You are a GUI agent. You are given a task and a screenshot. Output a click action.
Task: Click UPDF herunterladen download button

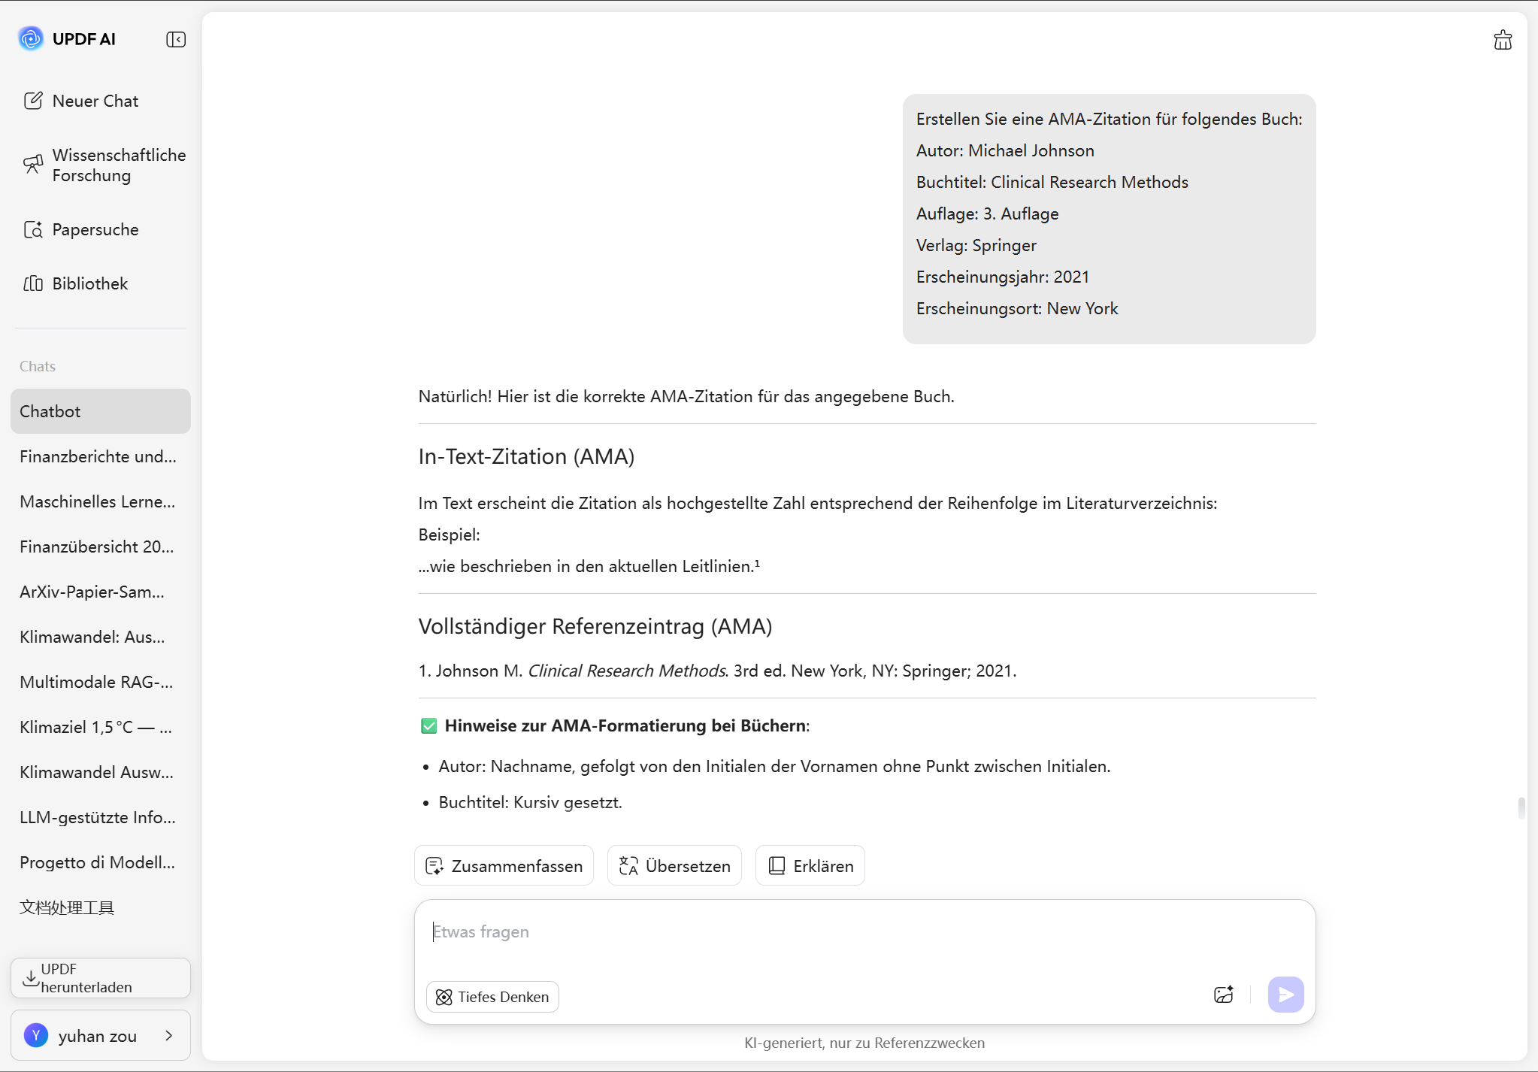[101, 977]
